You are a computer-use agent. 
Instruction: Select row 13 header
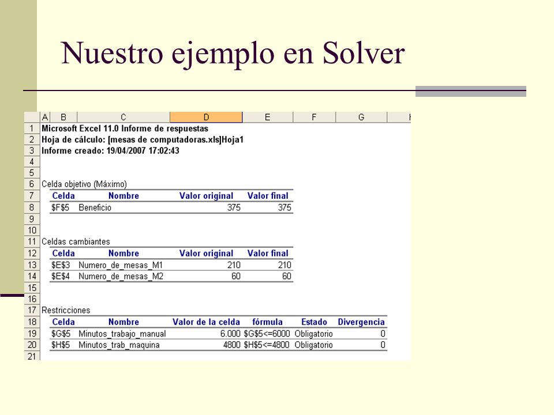[x=32, y=265]
